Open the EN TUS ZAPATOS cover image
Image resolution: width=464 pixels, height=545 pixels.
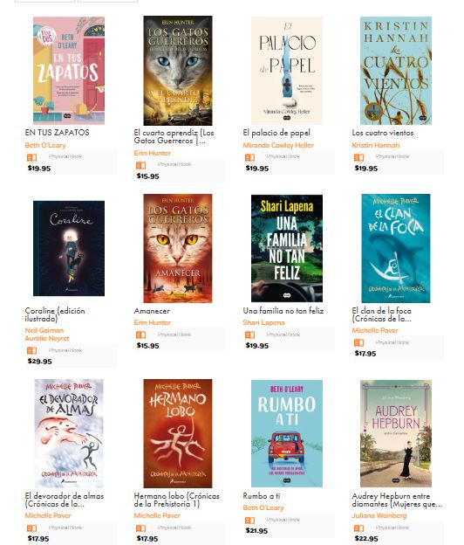[69, 71]
